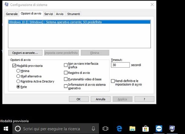Click the Cortana circle icon
This screenshot has width=185, height=134.
pos(18,129)
